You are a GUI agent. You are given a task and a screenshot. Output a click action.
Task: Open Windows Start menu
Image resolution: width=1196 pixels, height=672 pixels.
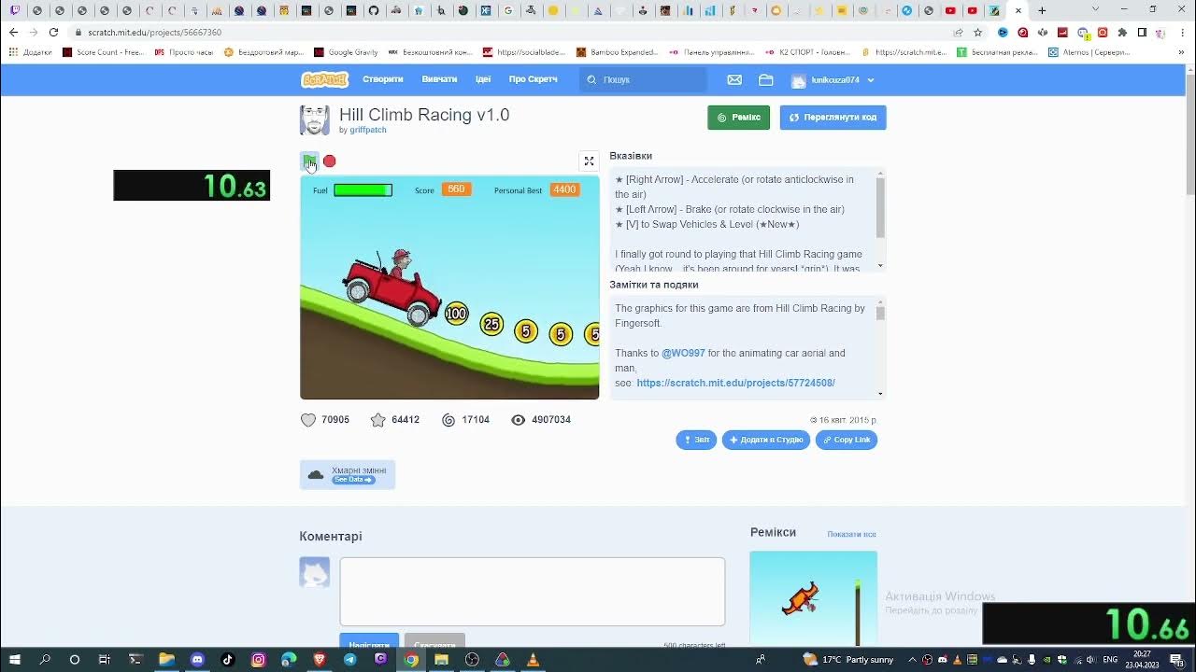pos(14,660)
